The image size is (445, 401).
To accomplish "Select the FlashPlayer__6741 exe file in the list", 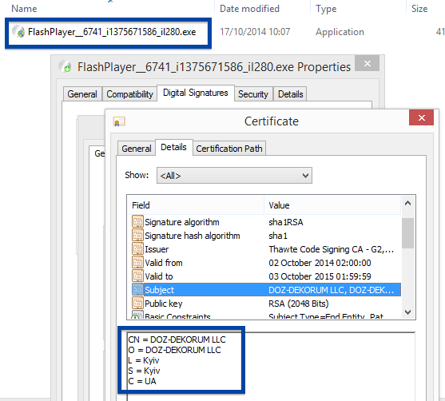I will 112,32.
